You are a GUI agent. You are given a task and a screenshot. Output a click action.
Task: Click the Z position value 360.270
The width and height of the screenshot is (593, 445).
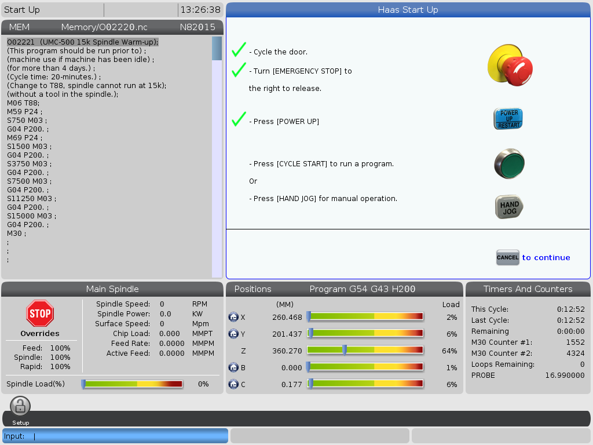287,351
